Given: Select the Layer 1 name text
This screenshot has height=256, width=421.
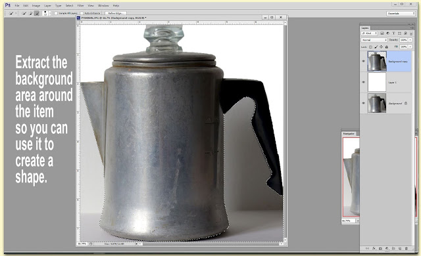Looking at the screenshot, I should click(x=392, y=83).
